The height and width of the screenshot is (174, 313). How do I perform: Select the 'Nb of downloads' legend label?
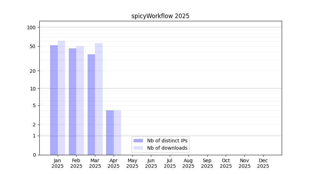[167, 148]
